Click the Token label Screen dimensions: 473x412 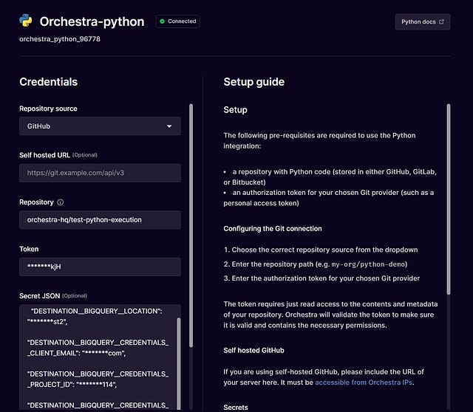click(29, 250)
